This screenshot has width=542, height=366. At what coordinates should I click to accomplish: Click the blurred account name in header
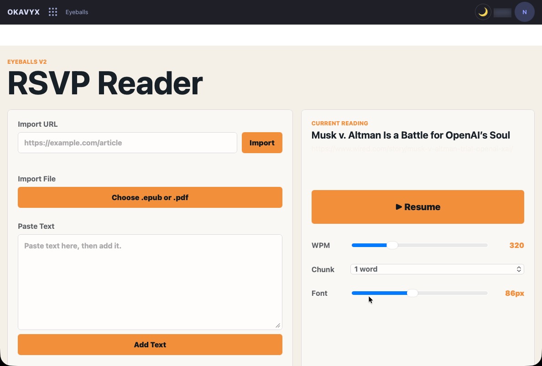click(x=502, y=12)
